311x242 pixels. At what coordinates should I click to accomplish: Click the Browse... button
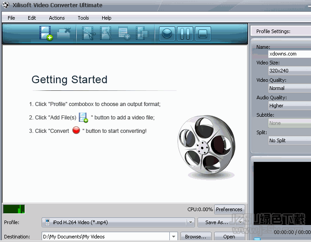tap(196, 237)
